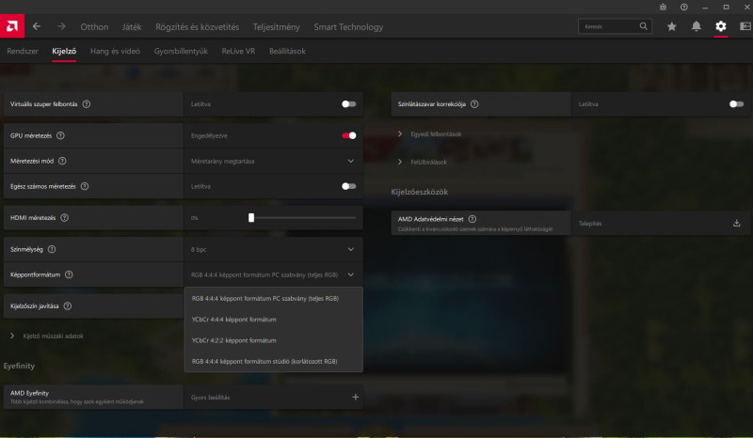The height and width of the screenshot is (438, 753).
Task: Disable GPU méretezés switch
Action: (x=349, y=135)
